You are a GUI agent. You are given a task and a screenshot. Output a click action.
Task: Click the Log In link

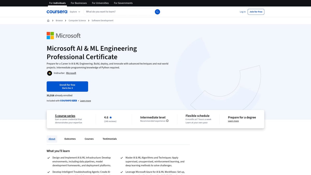coord(243,12)
